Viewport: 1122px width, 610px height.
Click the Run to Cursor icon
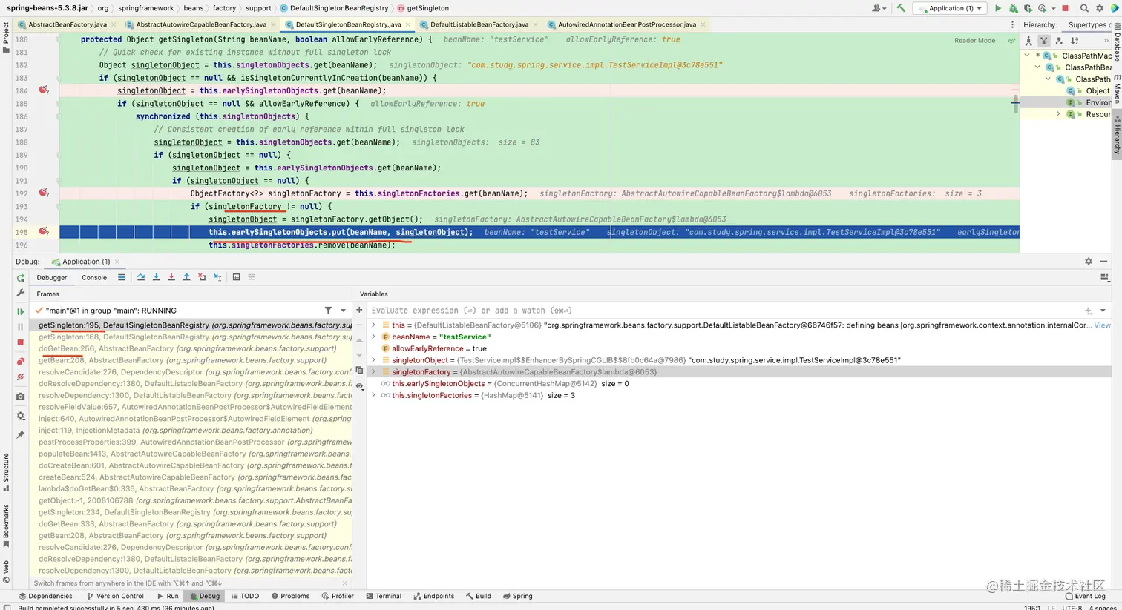click(x=217, y=277)
